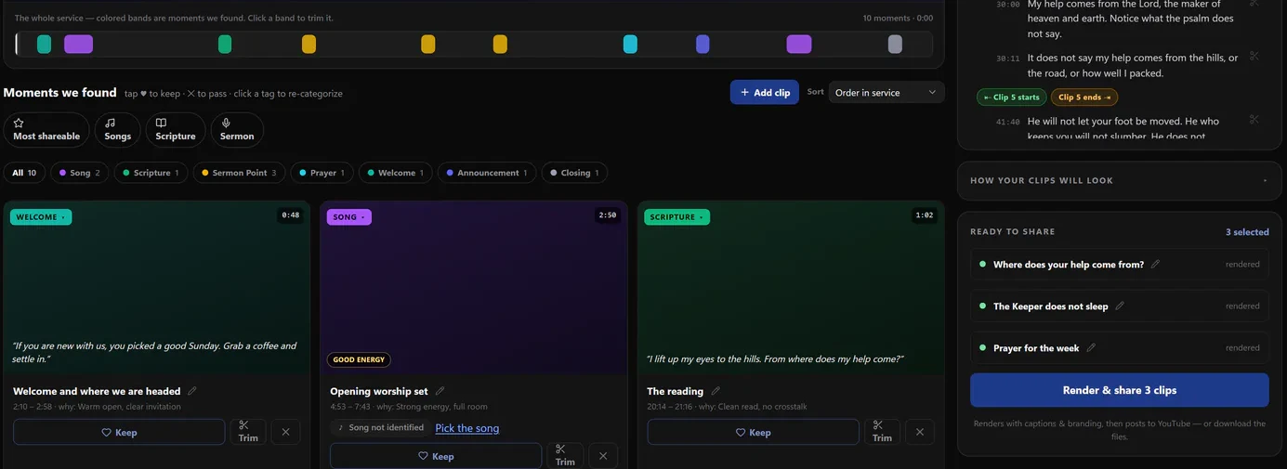Filter moments by 'Welcome 1' chip
Screen dimensions: 1287x469
click(396, 173)
